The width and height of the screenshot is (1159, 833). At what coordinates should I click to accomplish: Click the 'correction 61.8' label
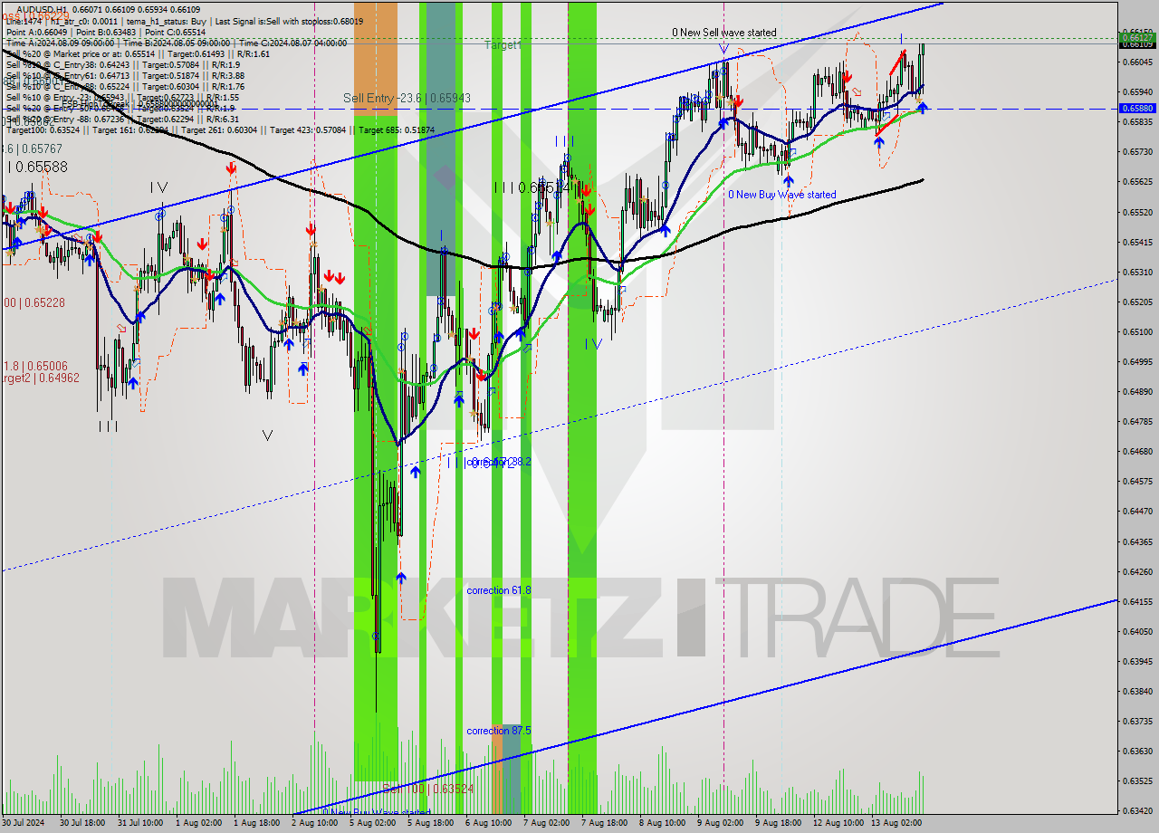coord(499,590)
